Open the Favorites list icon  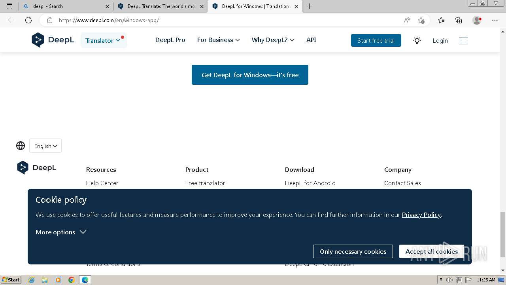[441, 20]
